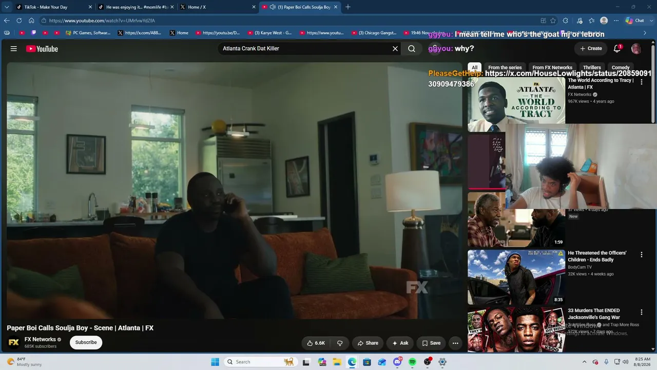Expand the browser tab search dropdown

(7, 7)
